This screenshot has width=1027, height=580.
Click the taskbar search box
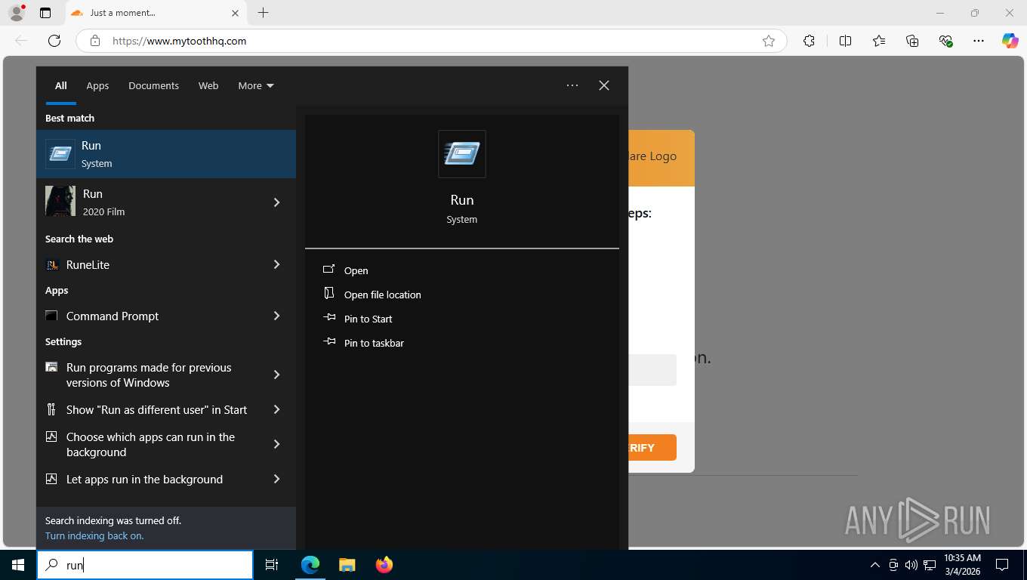pyautogui.click(x=145, y=565)
